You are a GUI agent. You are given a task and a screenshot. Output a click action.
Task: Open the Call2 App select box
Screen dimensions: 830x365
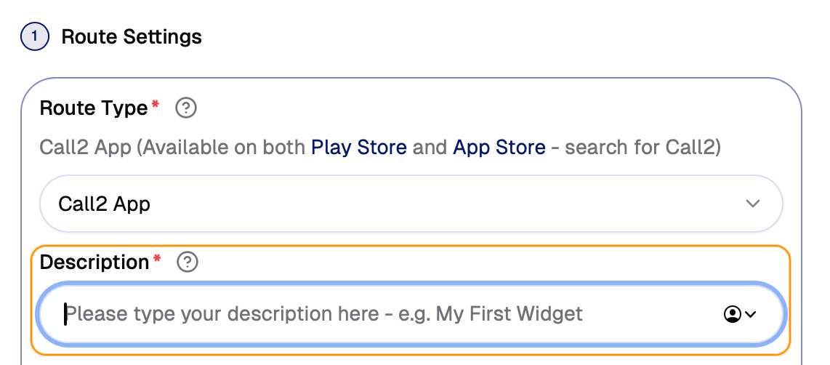pyautogui.click(x=411, y=204)
